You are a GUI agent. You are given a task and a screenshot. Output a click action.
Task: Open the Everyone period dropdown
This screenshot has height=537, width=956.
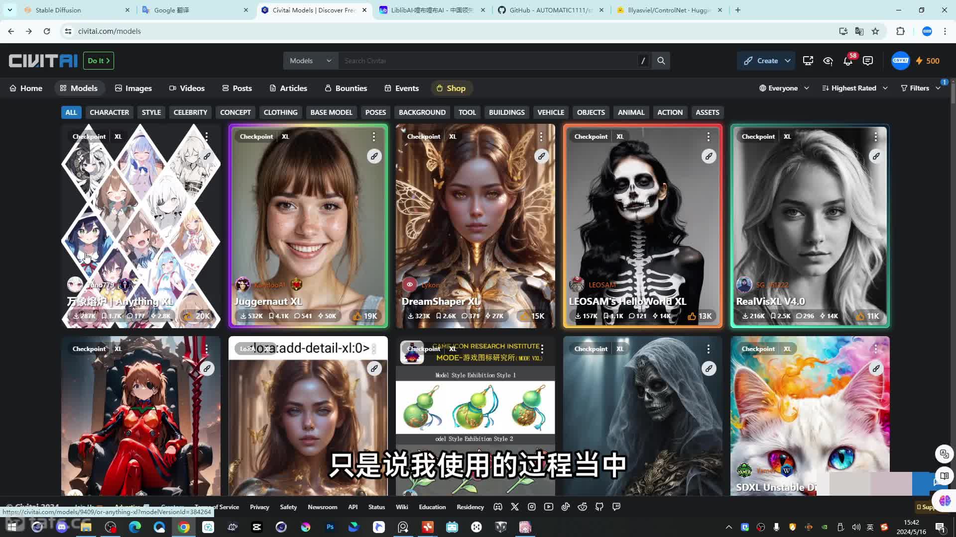point(784,88)
